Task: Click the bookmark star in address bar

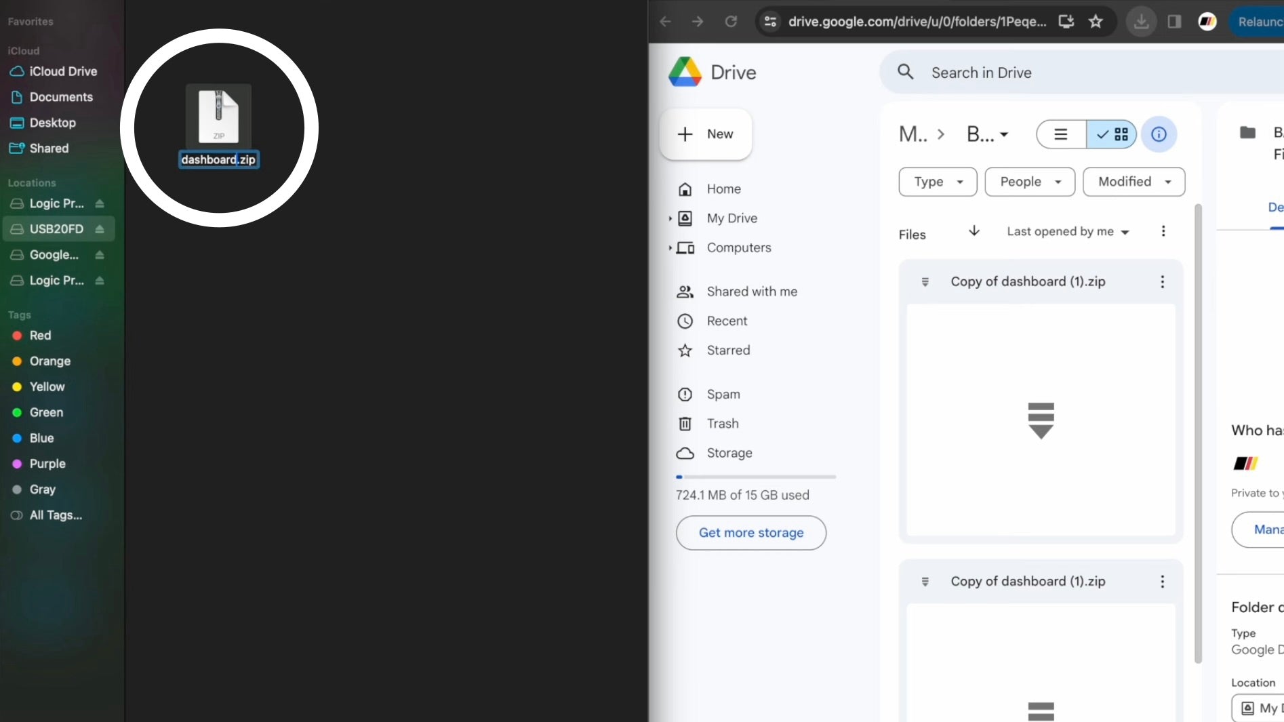Action: (1096, 22)
